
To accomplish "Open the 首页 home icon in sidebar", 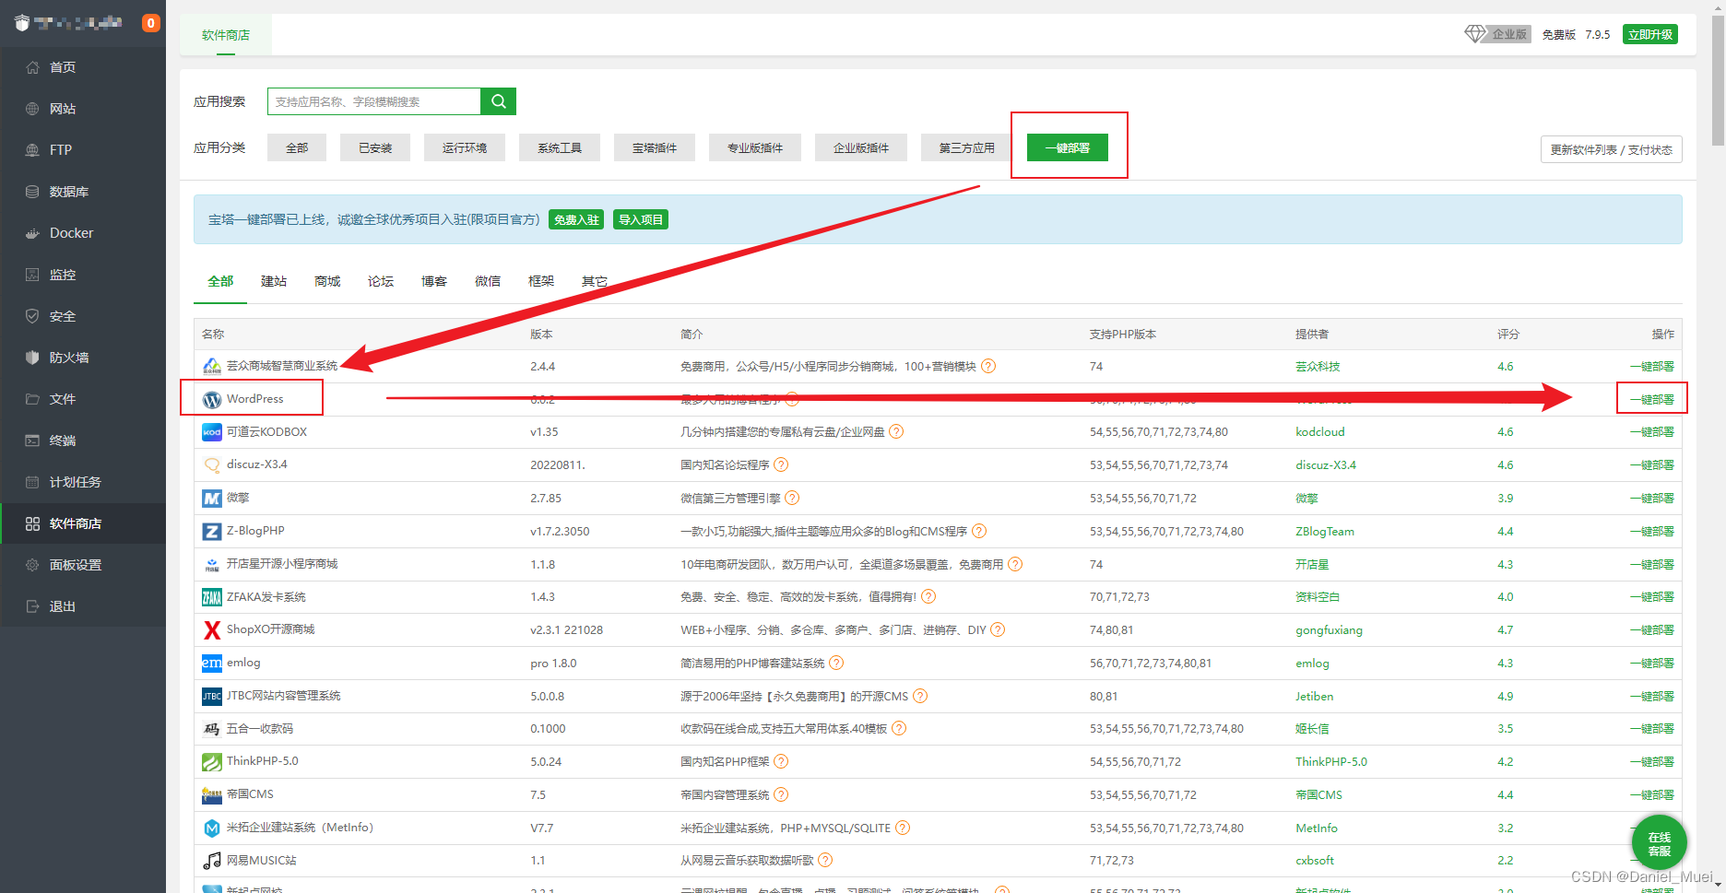I will tap(32, 67).
